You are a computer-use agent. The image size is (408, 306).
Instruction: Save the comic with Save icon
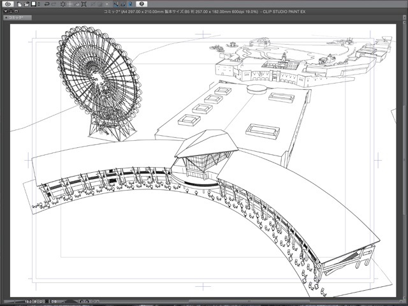[34, 4]
